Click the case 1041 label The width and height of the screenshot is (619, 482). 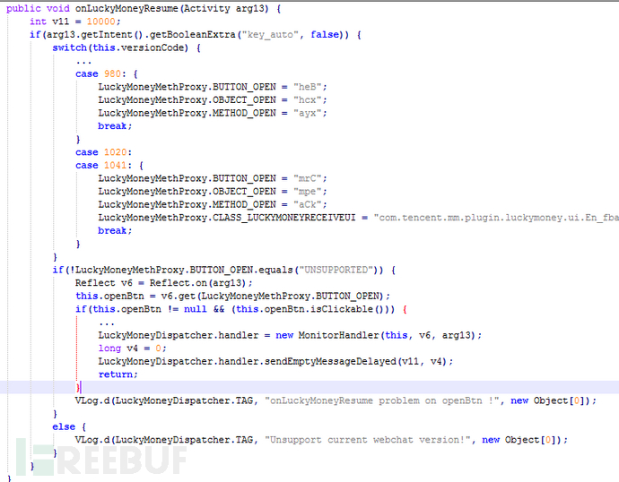pos(103,165)
